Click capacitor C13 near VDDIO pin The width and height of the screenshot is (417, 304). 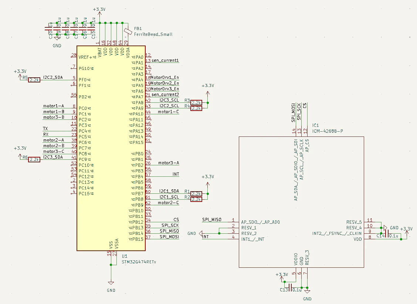290,287
